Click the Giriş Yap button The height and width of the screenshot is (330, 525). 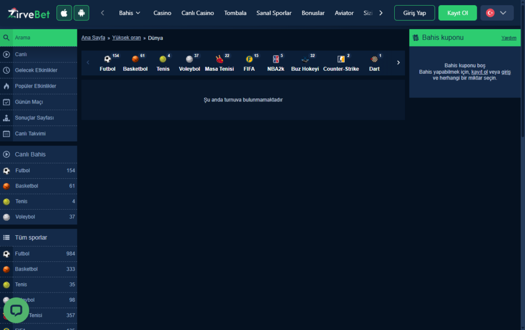coord(414,13)
